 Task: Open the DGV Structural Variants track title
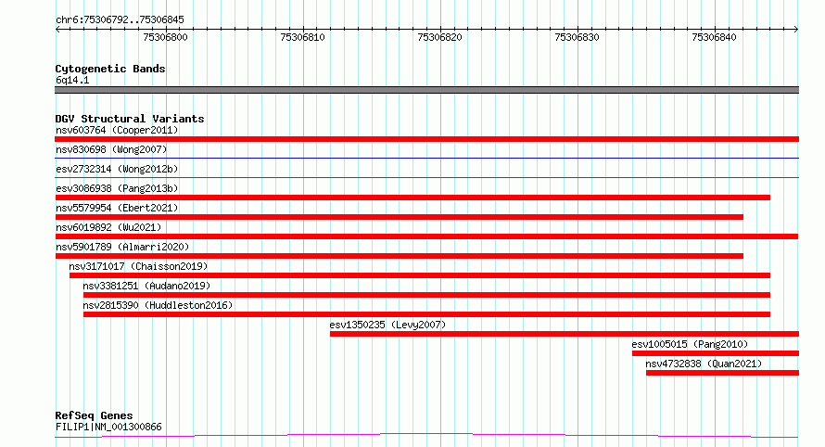130,119
